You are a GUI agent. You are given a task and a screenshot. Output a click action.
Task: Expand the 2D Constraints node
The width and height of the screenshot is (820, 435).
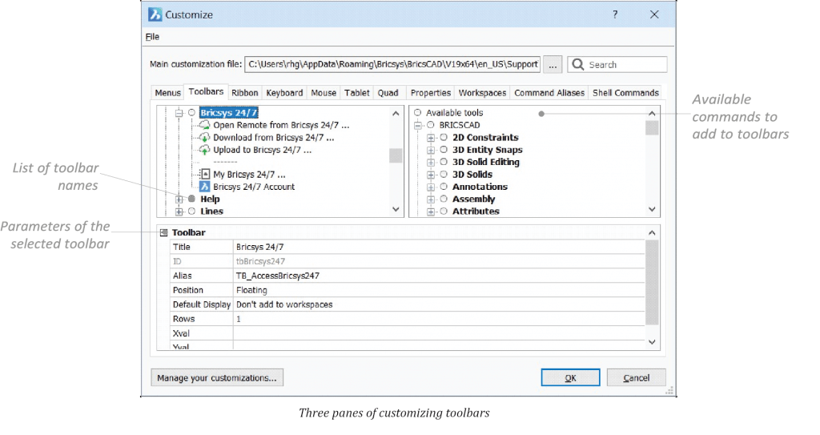tap(431, 138)
